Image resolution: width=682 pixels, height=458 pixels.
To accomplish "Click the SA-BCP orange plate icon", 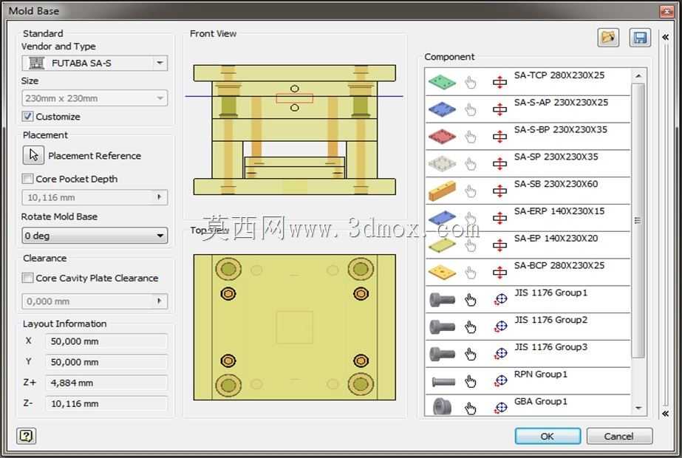I will (x=442, y=273).
